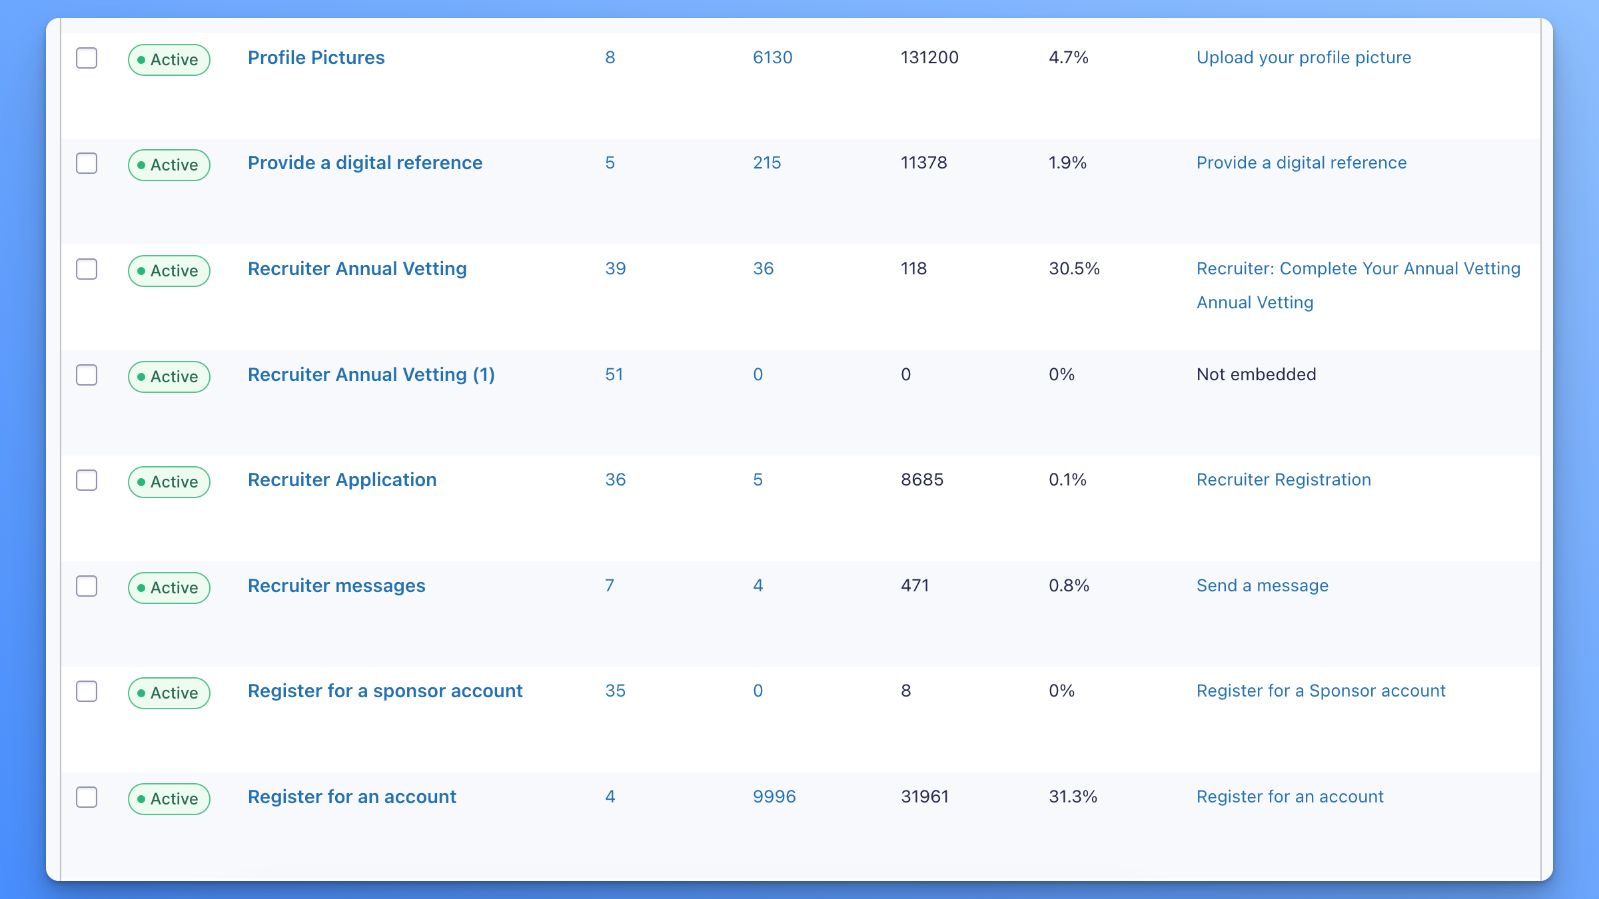Open Recruiter: Complete Your Annual Vetting page
The image size is (1599, 899).
[x=1358, y=268]
